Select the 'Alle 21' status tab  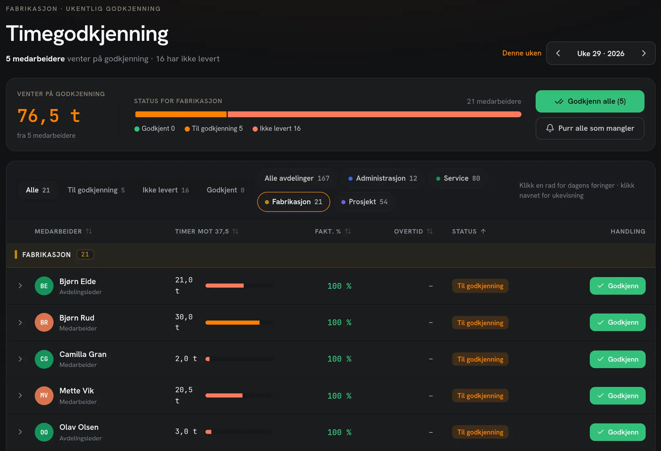pos(38,190)
